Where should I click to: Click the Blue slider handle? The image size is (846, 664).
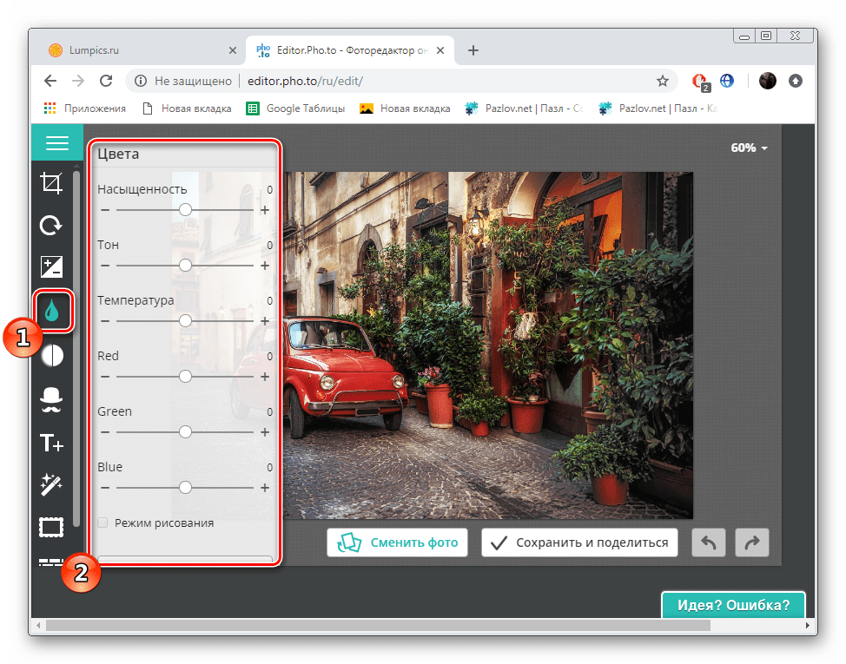185,487
